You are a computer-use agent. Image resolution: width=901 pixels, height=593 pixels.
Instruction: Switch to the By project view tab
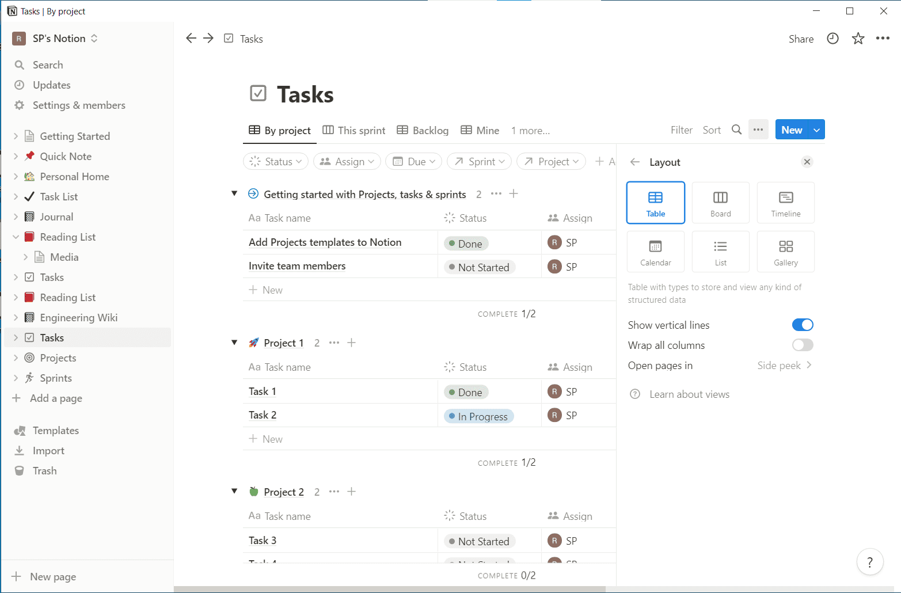pyautogui.click(x=280, y=130)
